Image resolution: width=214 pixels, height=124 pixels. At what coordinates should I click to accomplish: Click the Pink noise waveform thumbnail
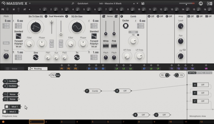[x=114, y=46]
